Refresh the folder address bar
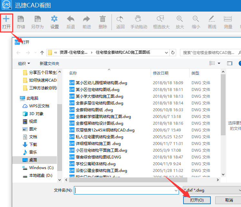The image size is (241, 207). (x=173, y=53)
